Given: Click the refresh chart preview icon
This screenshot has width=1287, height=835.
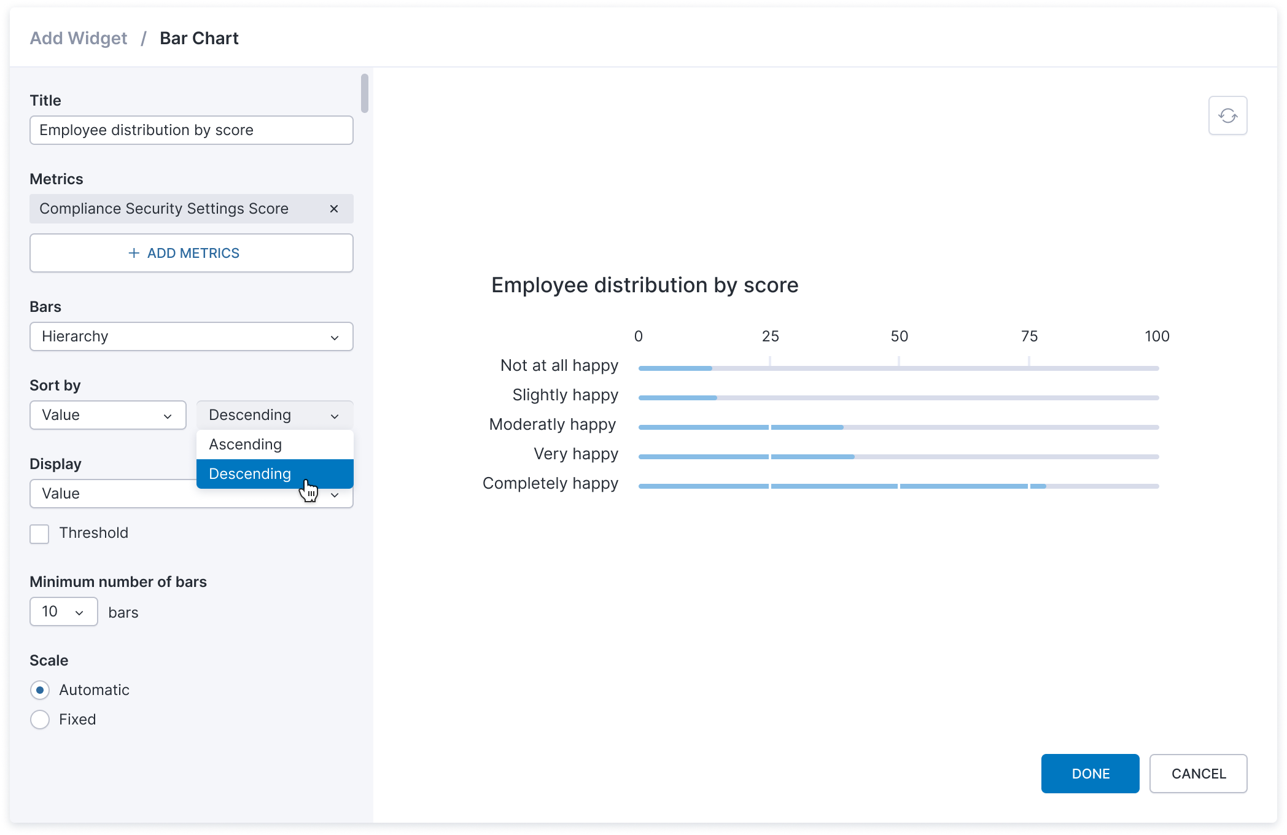Looking at the screenshot, I should coord(1227,115).
